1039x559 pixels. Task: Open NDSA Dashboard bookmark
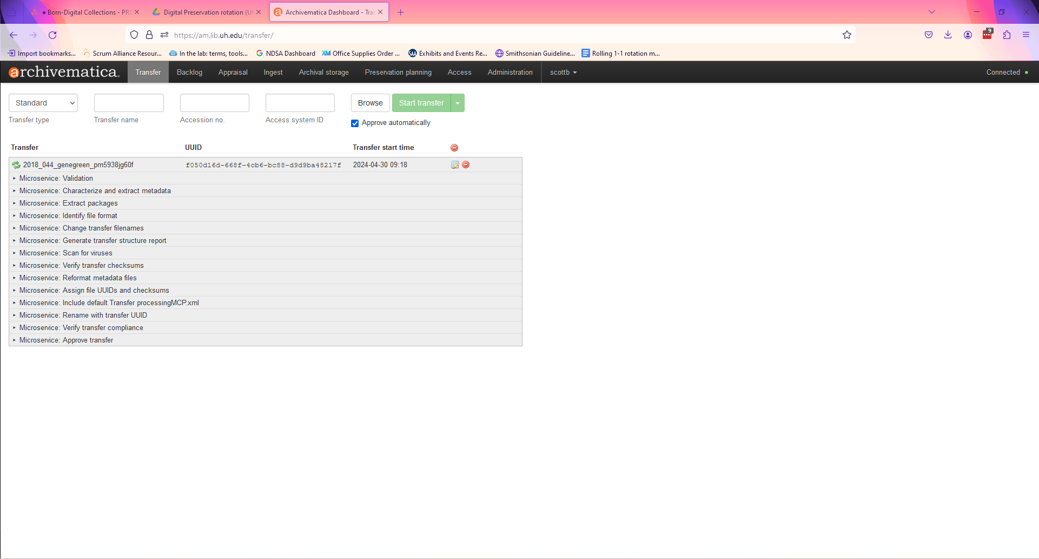click(286, 53)
